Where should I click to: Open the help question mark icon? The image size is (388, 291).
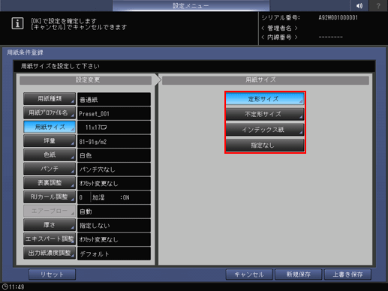378,5
